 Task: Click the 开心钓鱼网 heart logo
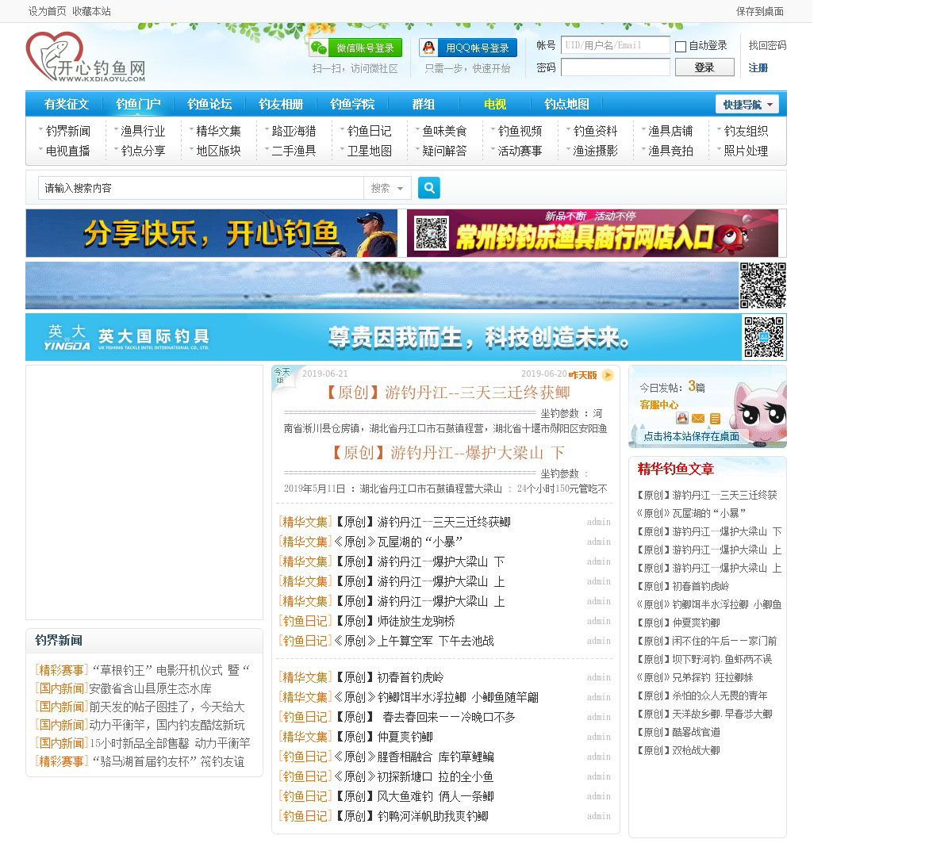[x=54, y=56]
